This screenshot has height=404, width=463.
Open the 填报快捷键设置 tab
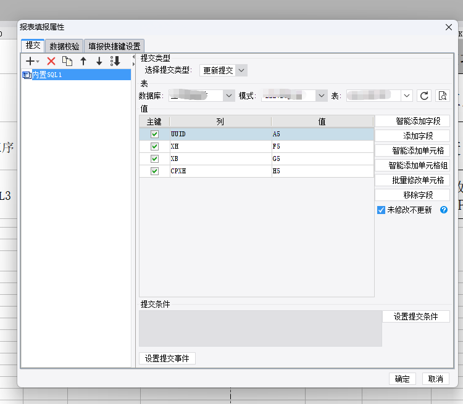pos(114,46)
